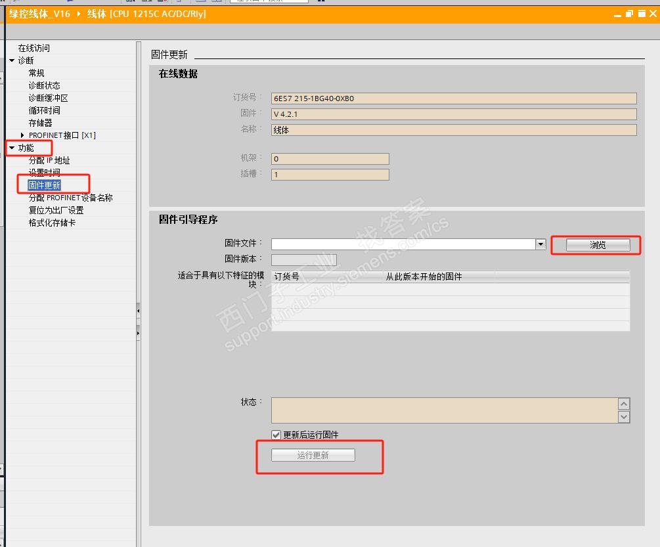Click the 名称 field showing 线体
Screen dimensions: 660x547
click(454, 130)
